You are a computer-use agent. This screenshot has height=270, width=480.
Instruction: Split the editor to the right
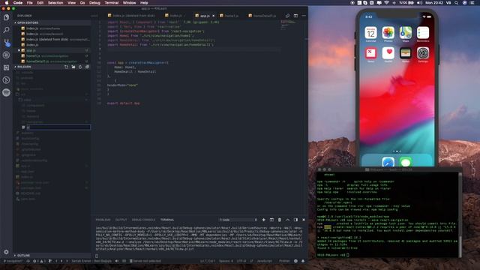coord(295,16)
